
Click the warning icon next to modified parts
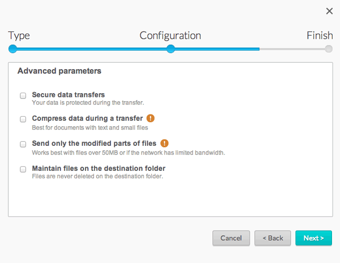165,143
